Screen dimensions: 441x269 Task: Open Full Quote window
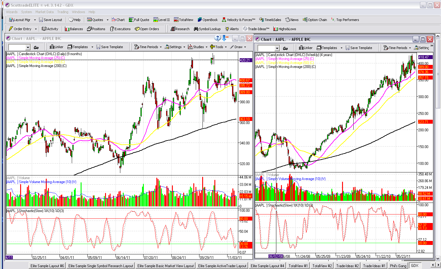139,20
